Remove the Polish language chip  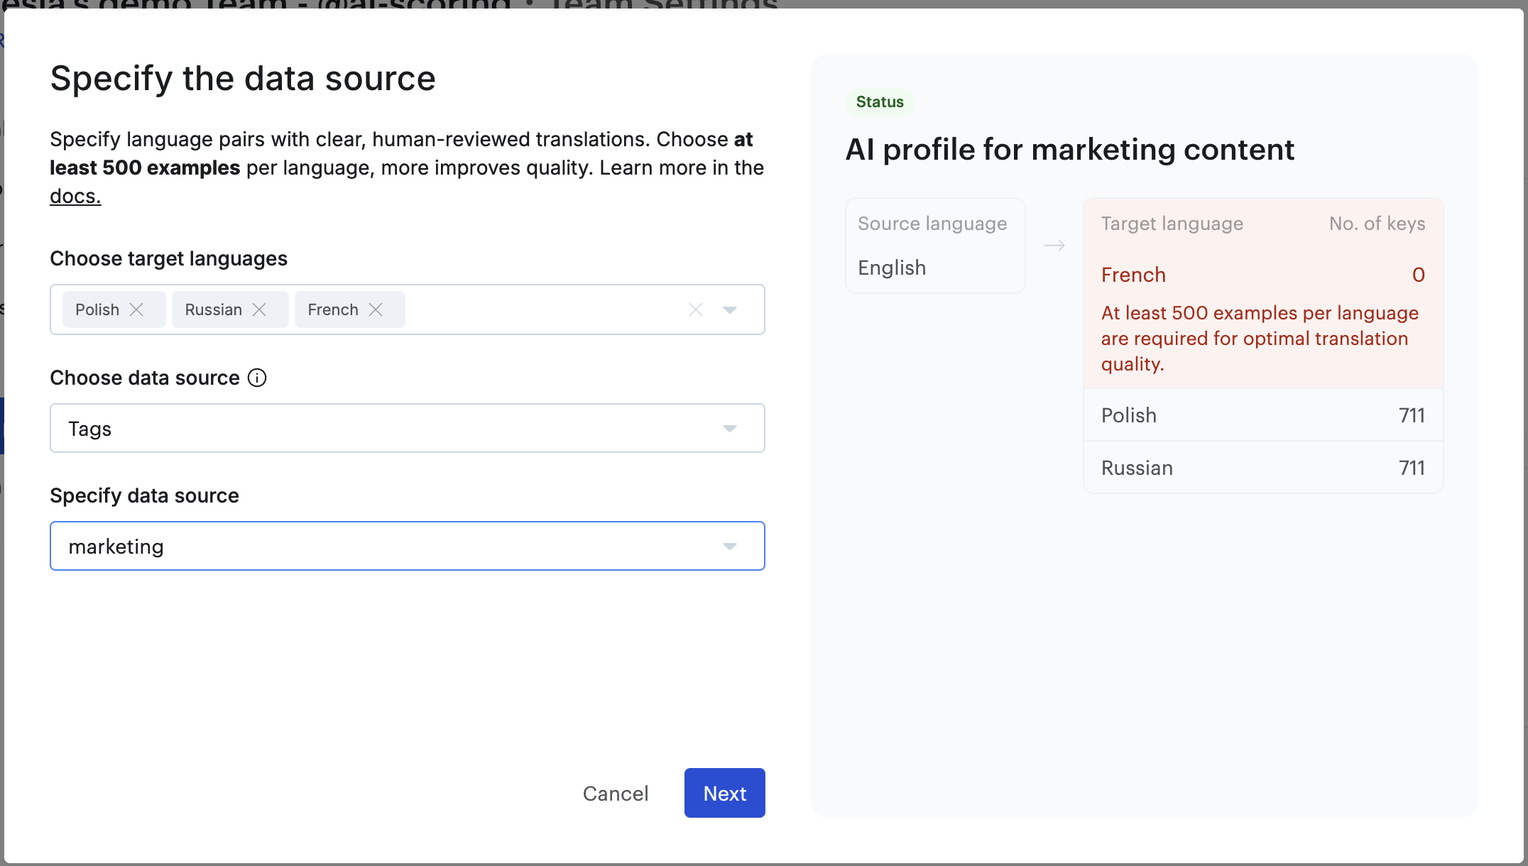tap(136, 309)
